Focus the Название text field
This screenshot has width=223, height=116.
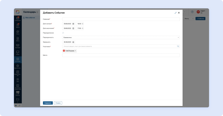[x=121, y=19]
